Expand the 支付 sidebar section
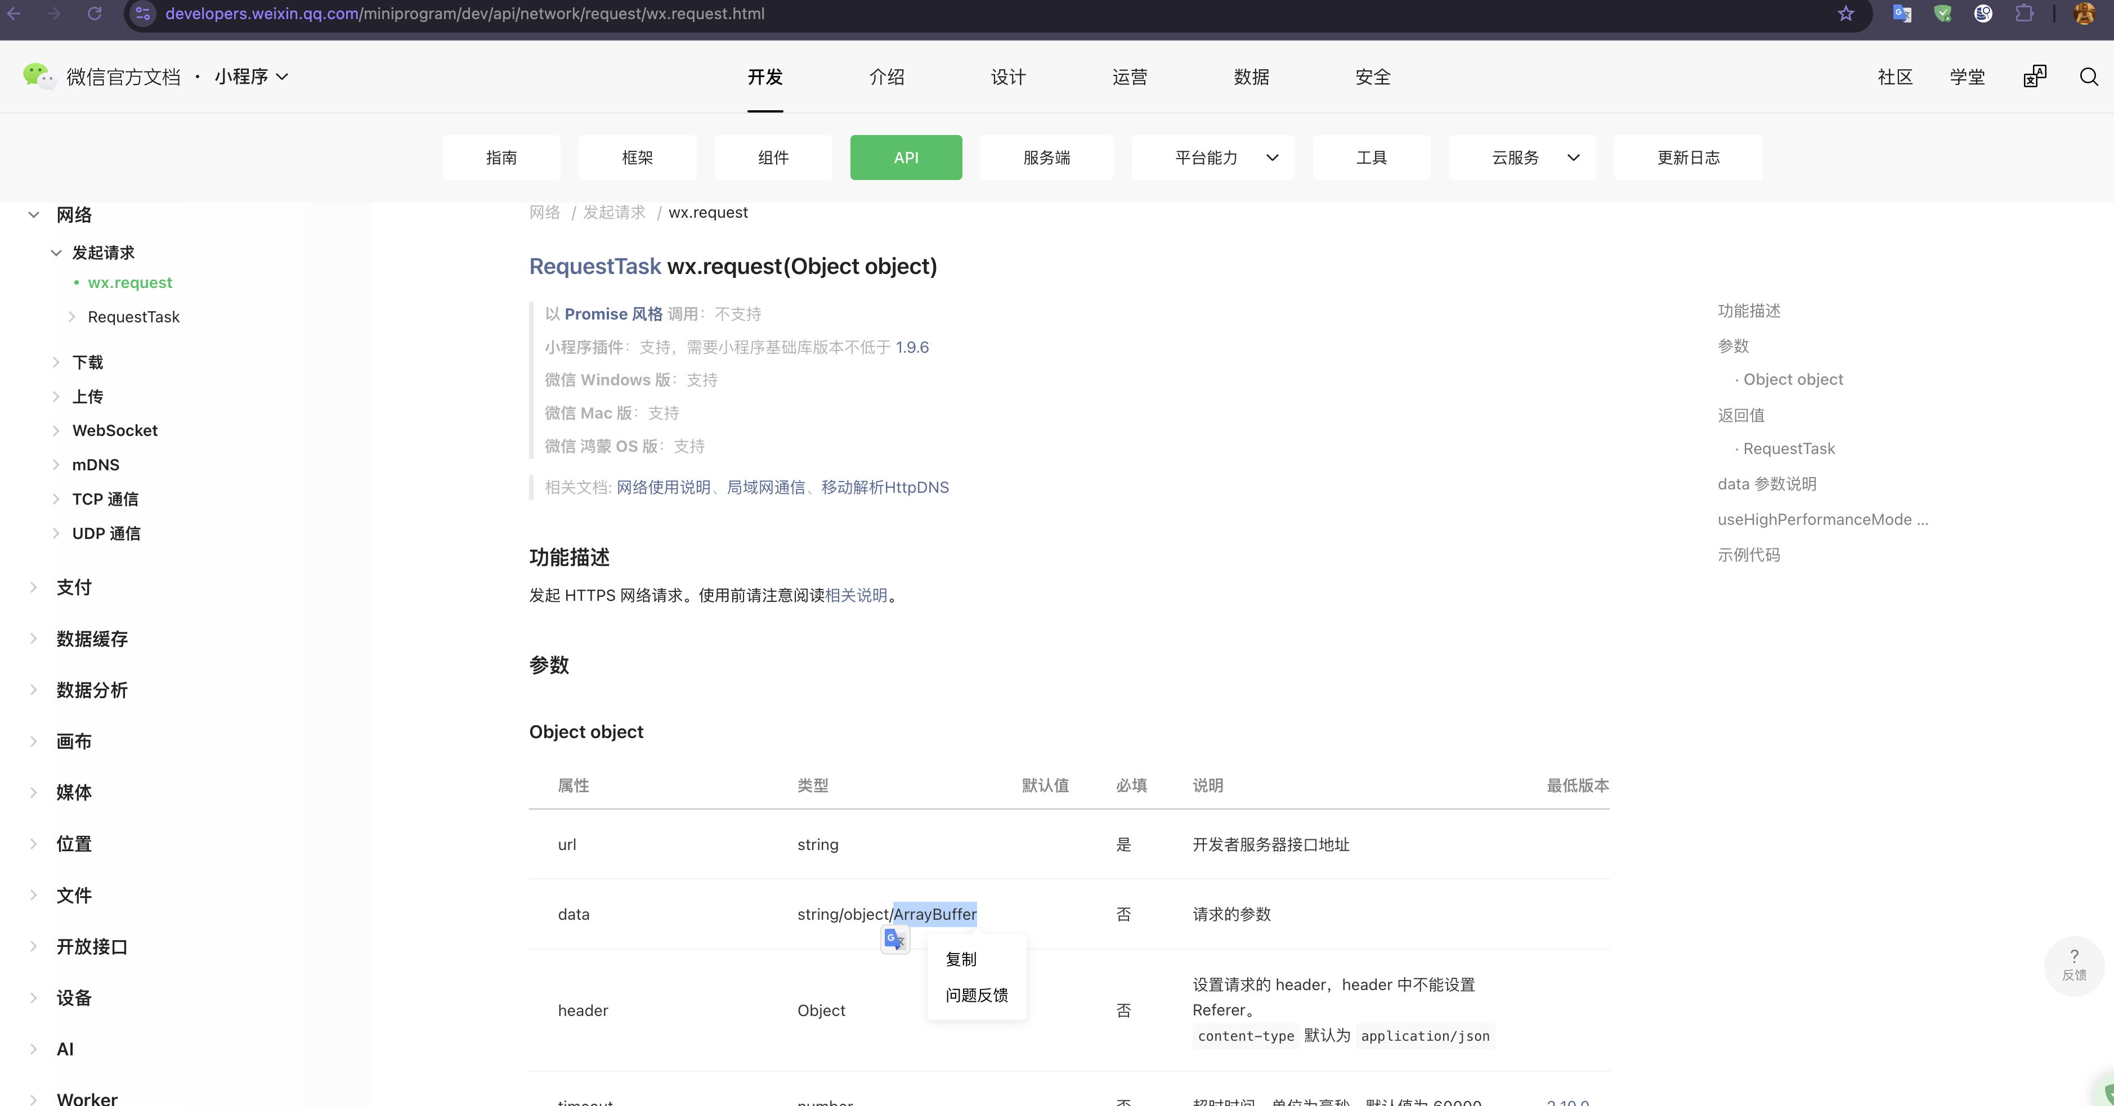 coord(34,587)
